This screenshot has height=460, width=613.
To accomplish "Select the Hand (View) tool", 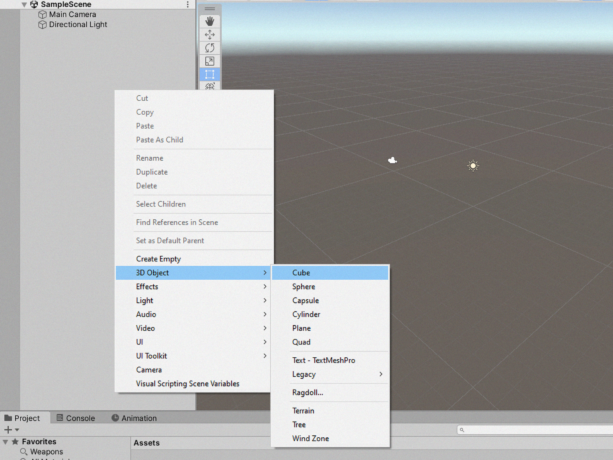I will pos(210,21).
